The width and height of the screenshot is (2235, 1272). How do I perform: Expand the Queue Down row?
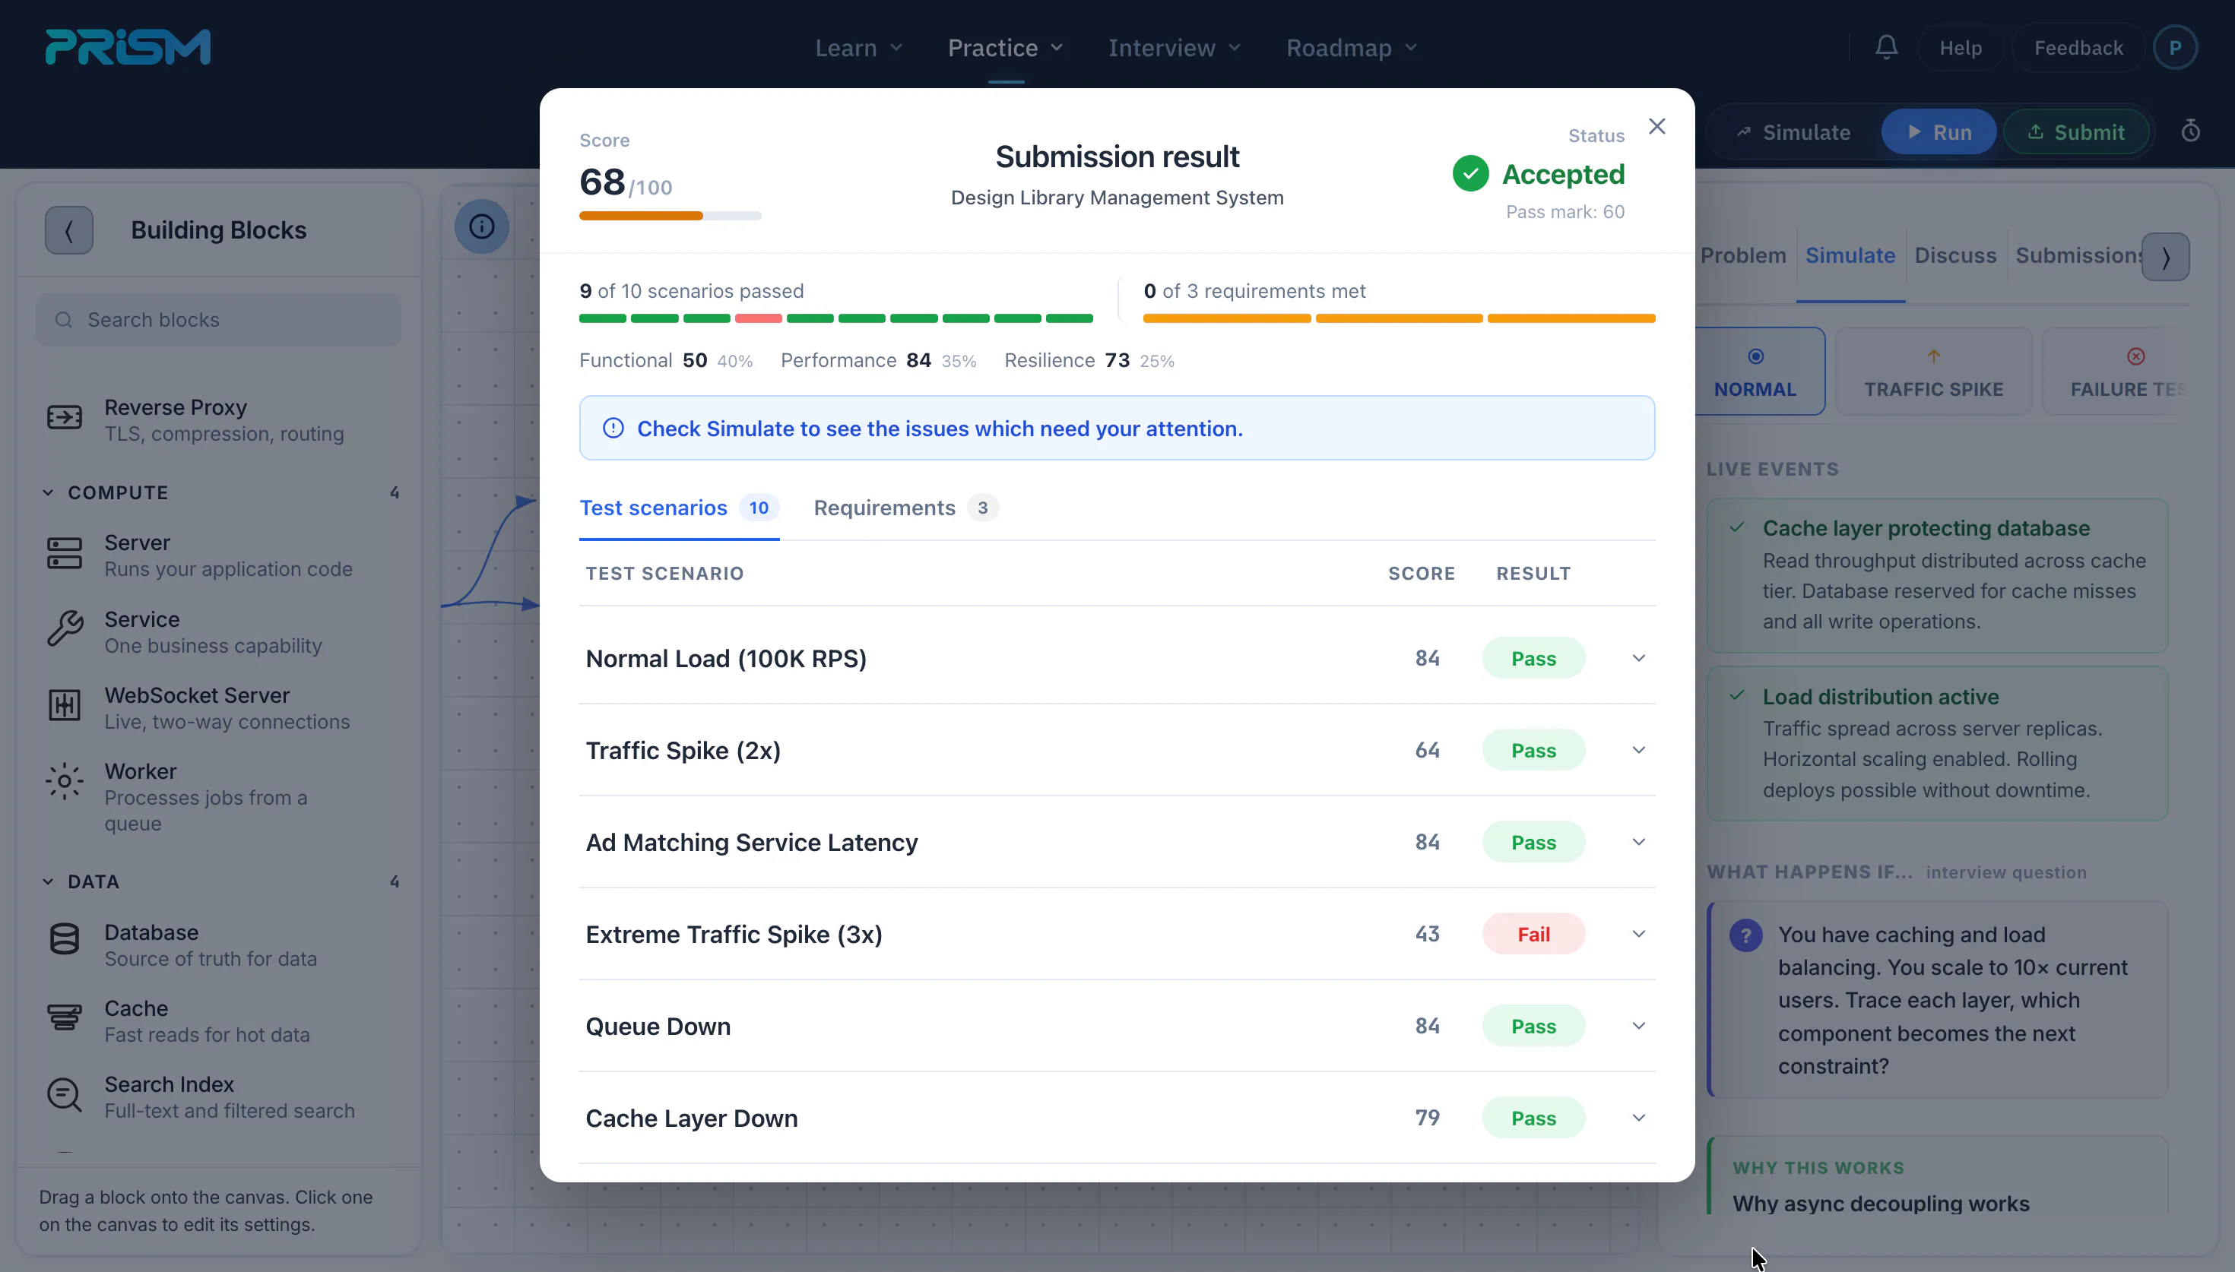(1639, 1026)
